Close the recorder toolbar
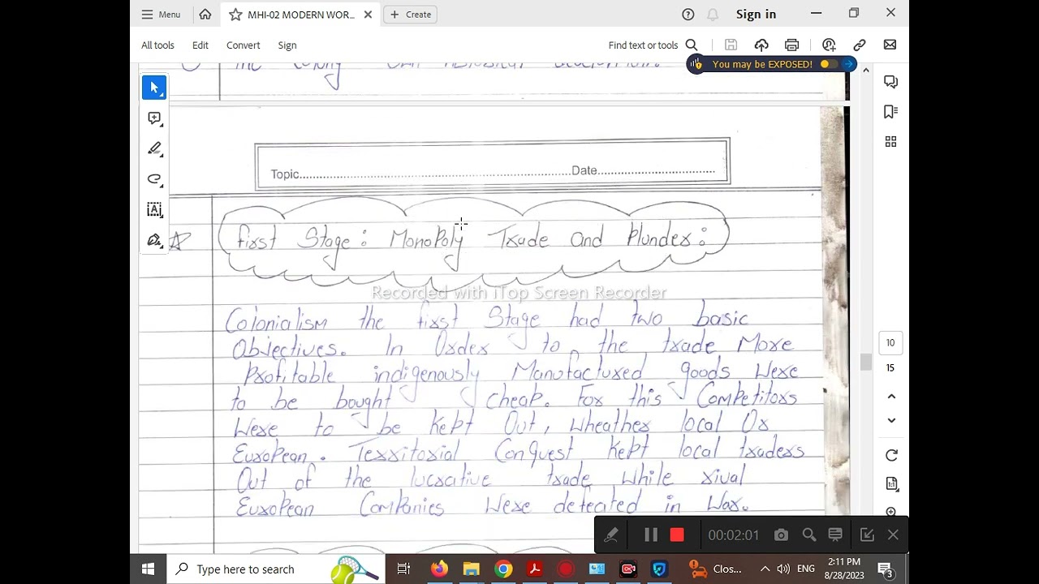 [893, 535]
